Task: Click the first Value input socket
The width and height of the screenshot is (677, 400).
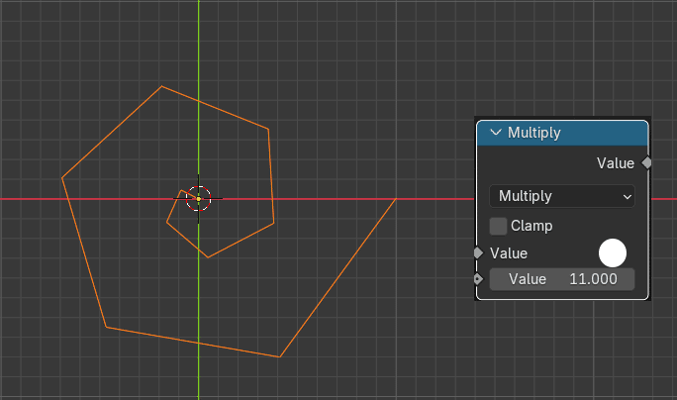Action: point(477,253)
